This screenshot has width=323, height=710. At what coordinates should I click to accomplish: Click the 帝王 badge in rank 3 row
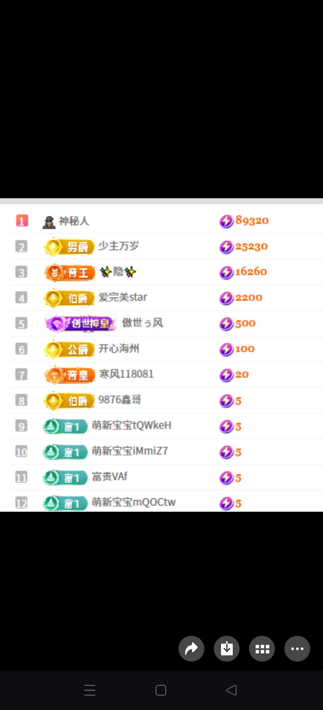[x=69, y=272]
